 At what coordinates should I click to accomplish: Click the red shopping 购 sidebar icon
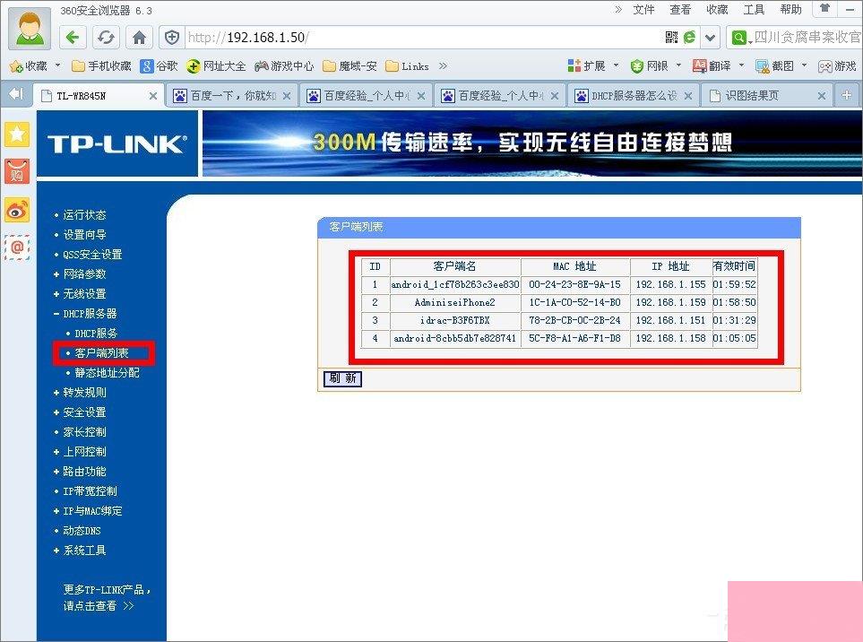click(16, 172)
